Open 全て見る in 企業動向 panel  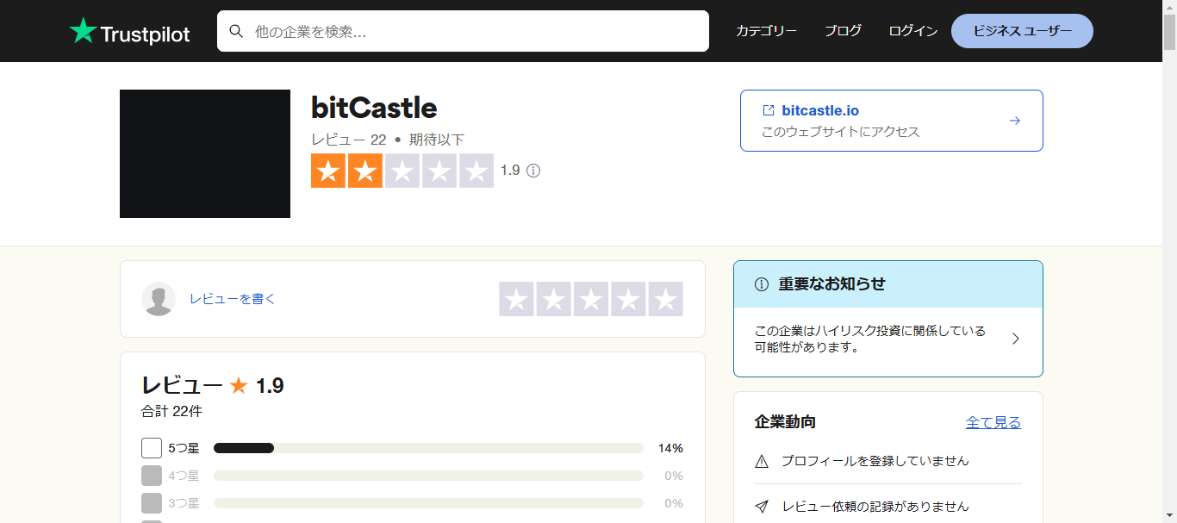(993, 422)
